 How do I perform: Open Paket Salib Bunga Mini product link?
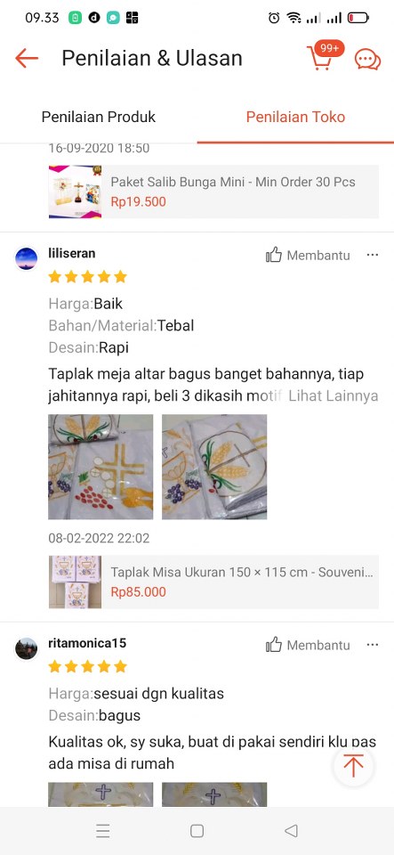213,192
